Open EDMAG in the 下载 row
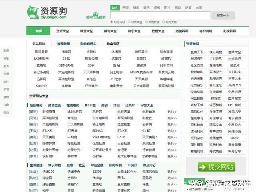Image resolution: width=256 pixels, height=192 pixels. (98, 131)
